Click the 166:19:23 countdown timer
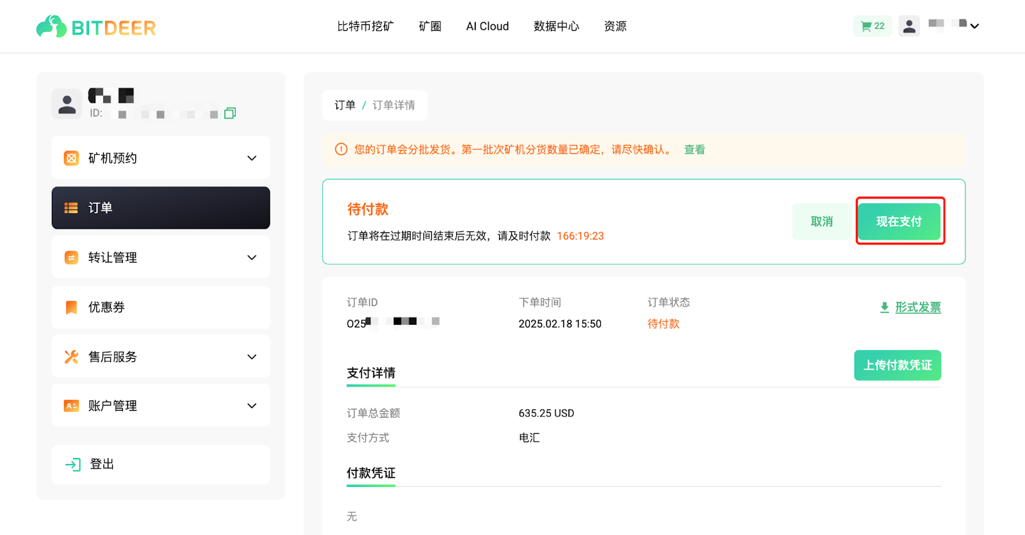 tap(580, 236)
